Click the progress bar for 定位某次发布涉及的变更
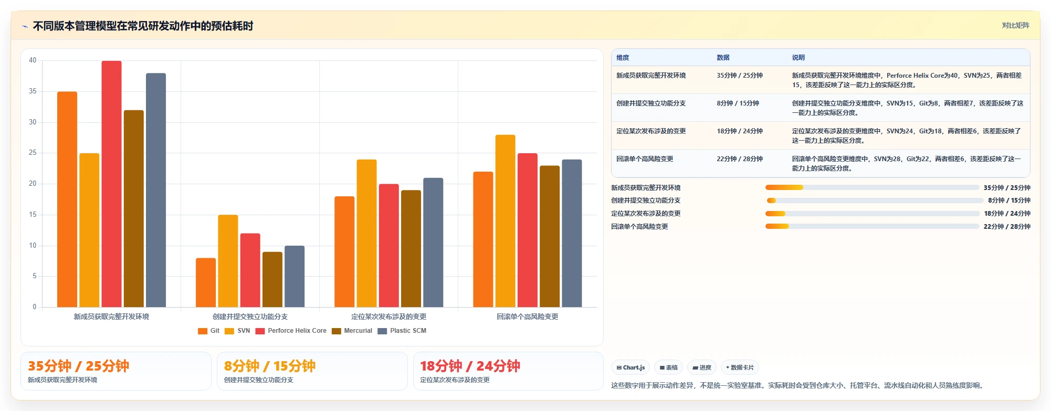Image resolution: width=1051 pixels, height=411 pixels. coord(872,214)
